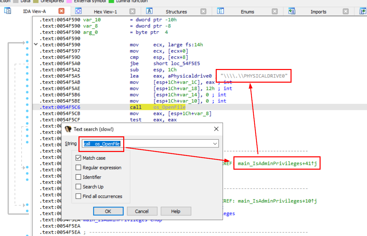Click the Hex View-1 tab icon
The image size is (367, 236).
(78, 11)
